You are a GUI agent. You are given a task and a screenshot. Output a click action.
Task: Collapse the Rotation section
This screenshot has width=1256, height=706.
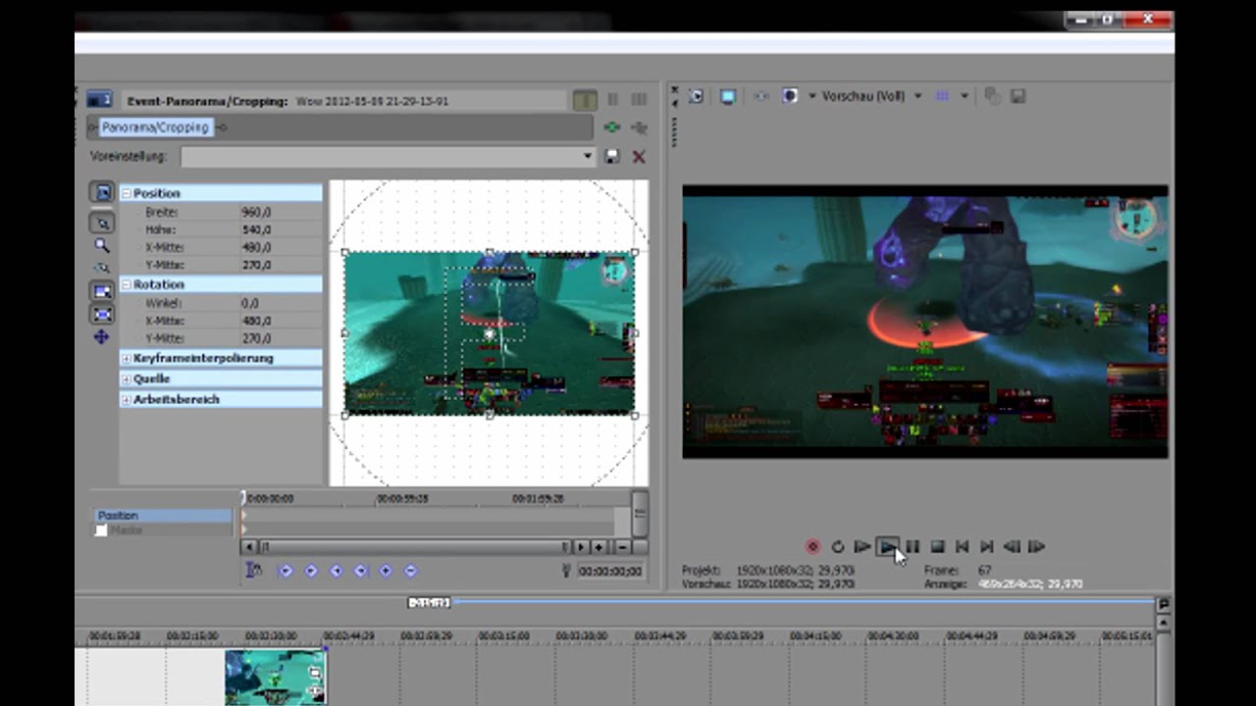tap(127, 284)
